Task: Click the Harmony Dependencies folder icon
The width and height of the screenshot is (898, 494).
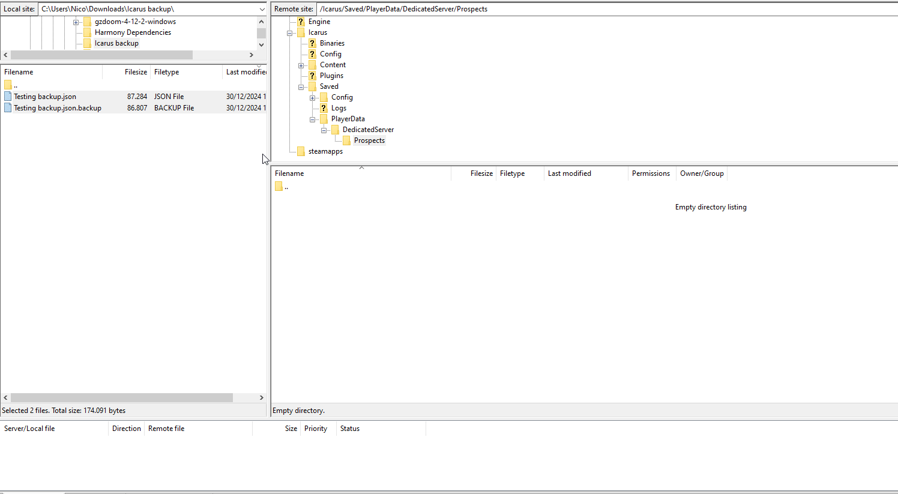Action: (x=87, y=32)
